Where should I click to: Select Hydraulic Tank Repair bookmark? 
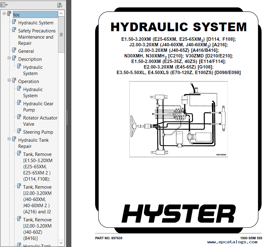(33, 143)
